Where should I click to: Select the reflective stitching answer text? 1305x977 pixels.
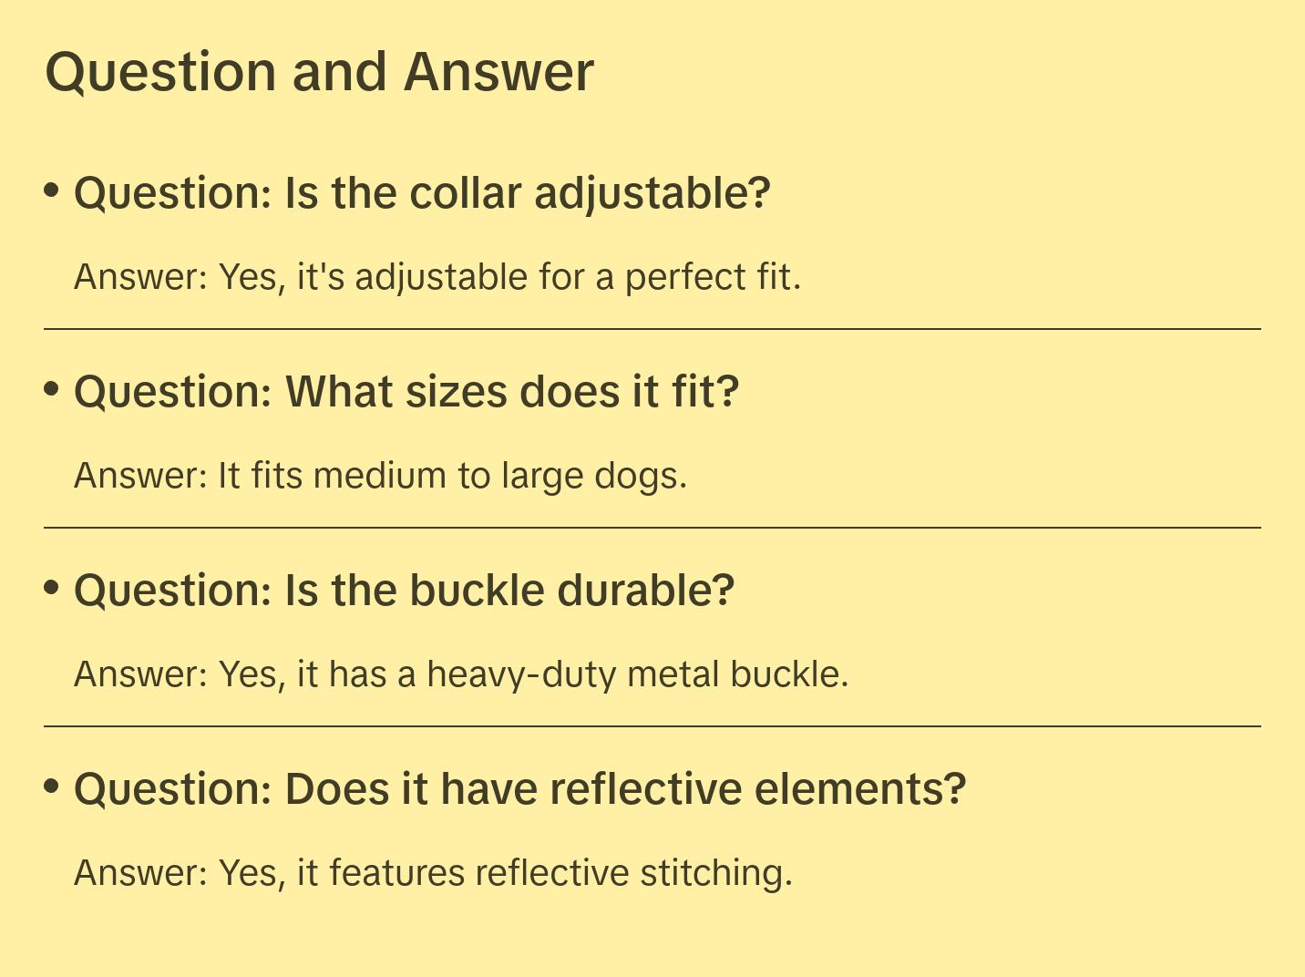433,873
